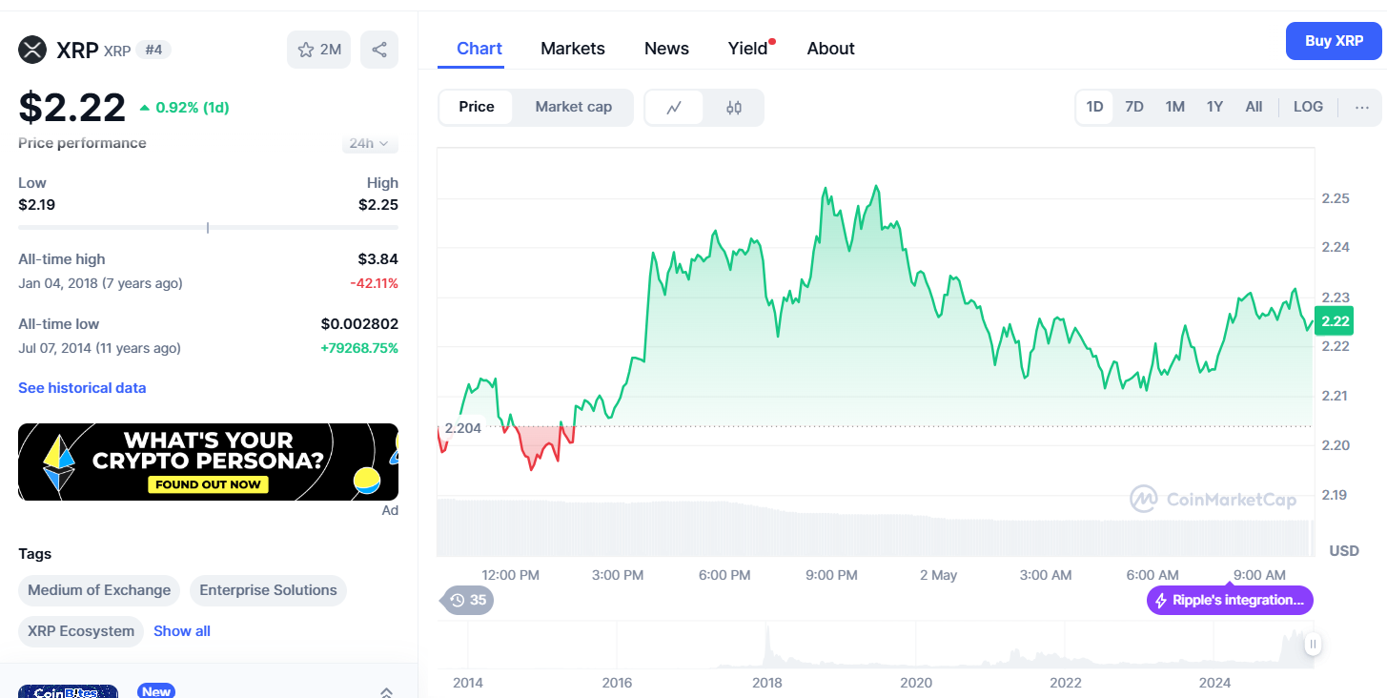Switch to the candlestick chart icon
The image size is (1387, 698).
click(x=733, y=108)
